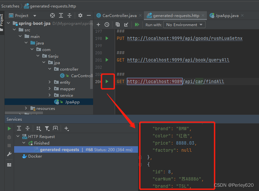Expand the resources folder

click(26, 108)
